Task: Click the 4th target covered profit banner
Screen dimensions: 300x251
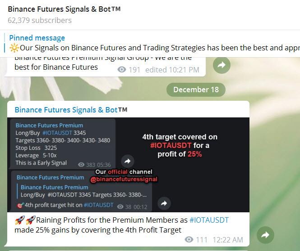Action: coord(180,145)
